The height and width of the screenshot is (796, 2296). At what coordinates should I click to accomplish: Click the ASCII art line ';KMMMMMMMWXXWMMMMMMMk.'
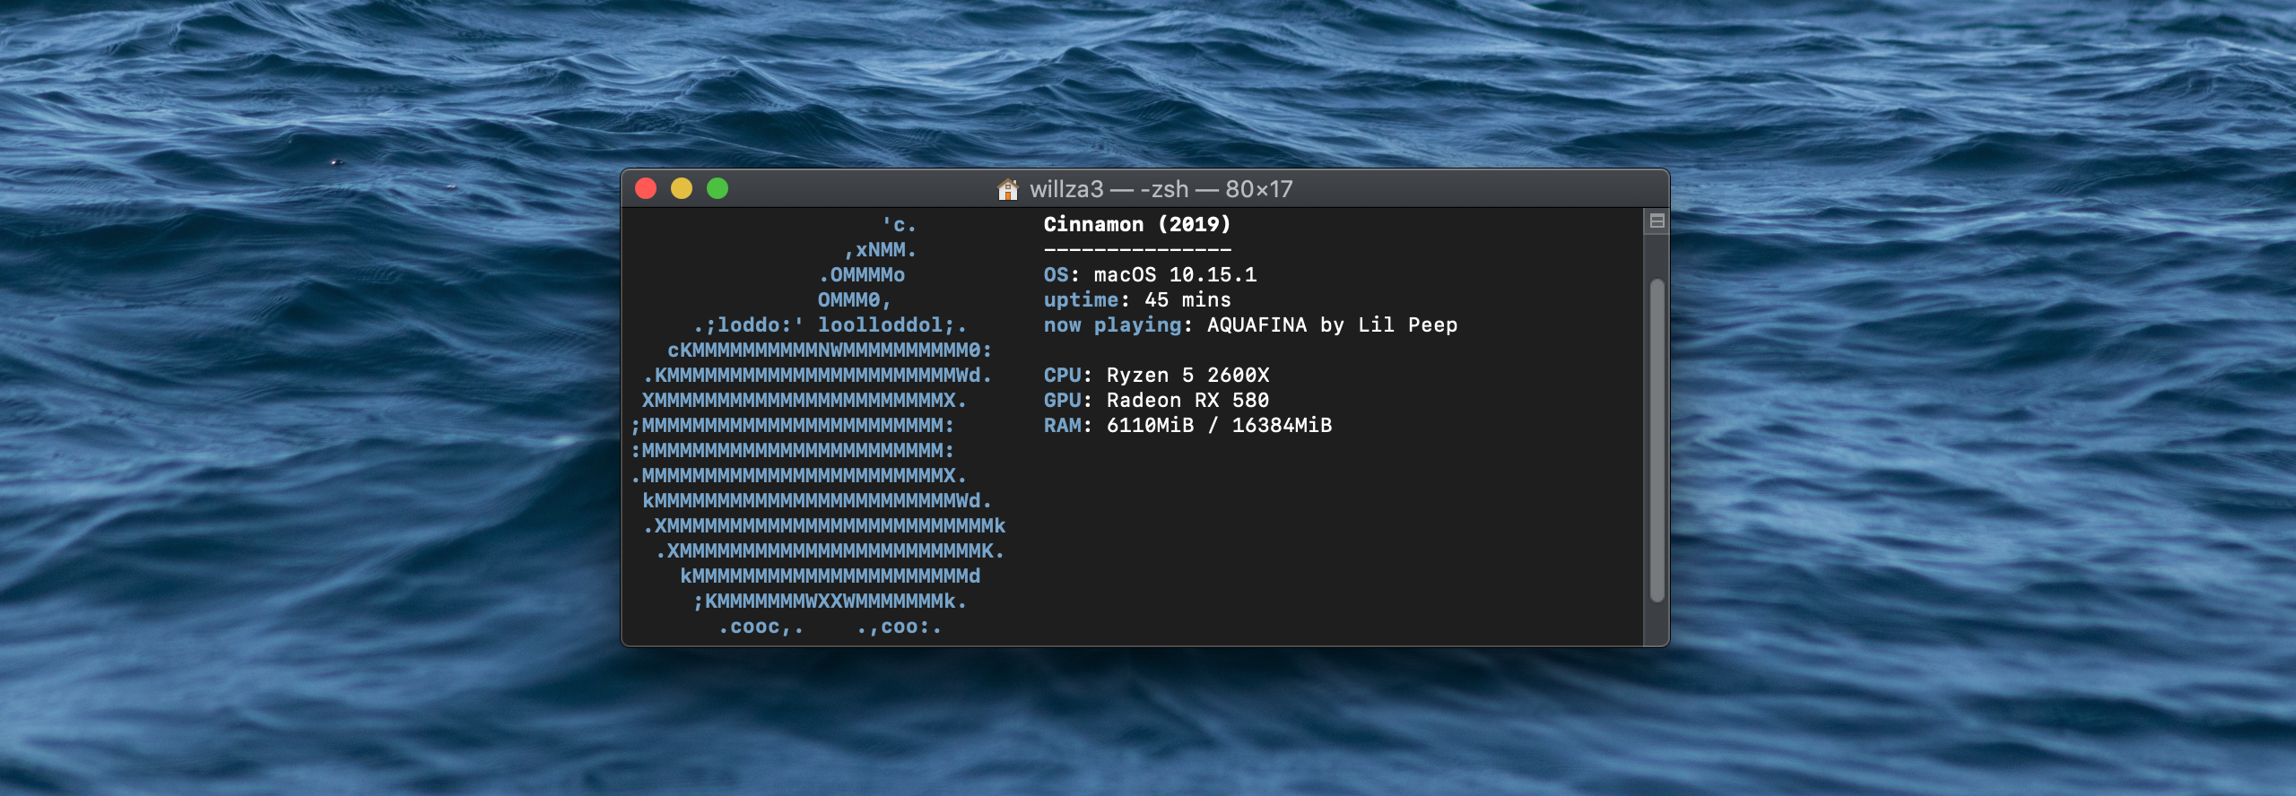830,601
